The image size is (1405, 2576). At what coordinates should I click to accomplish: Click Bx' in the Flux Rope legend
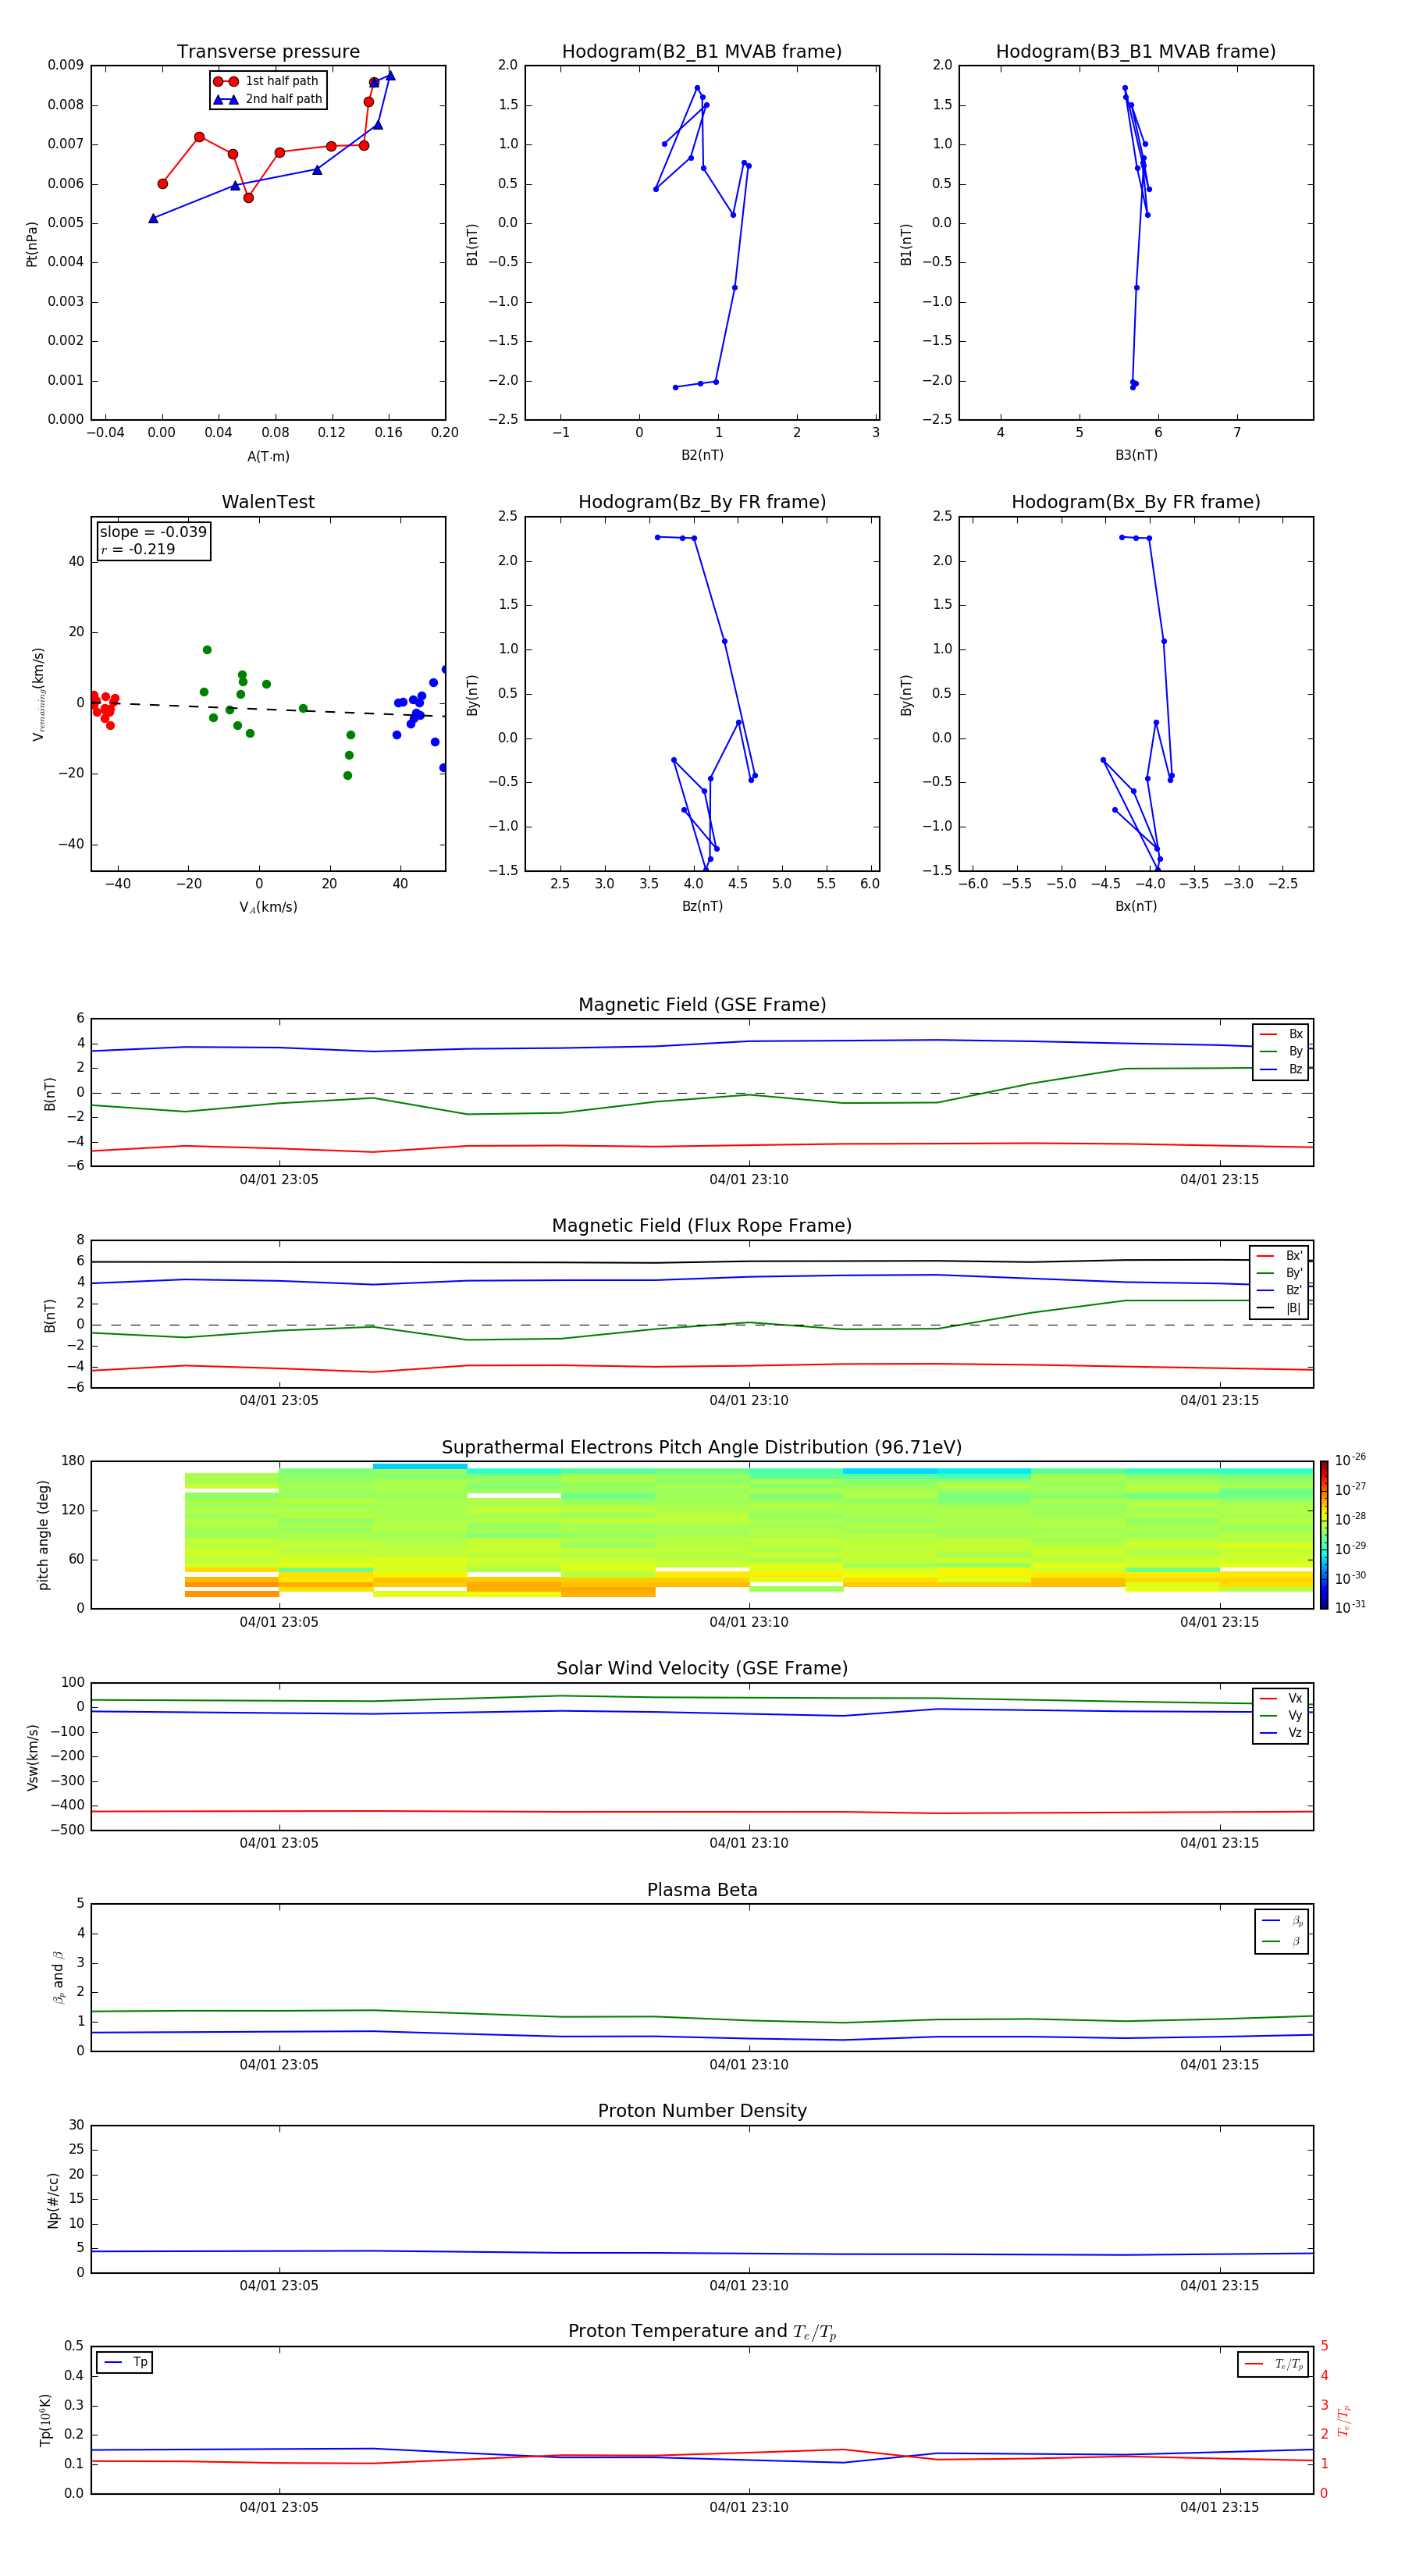click(x=1280, y=1256)
